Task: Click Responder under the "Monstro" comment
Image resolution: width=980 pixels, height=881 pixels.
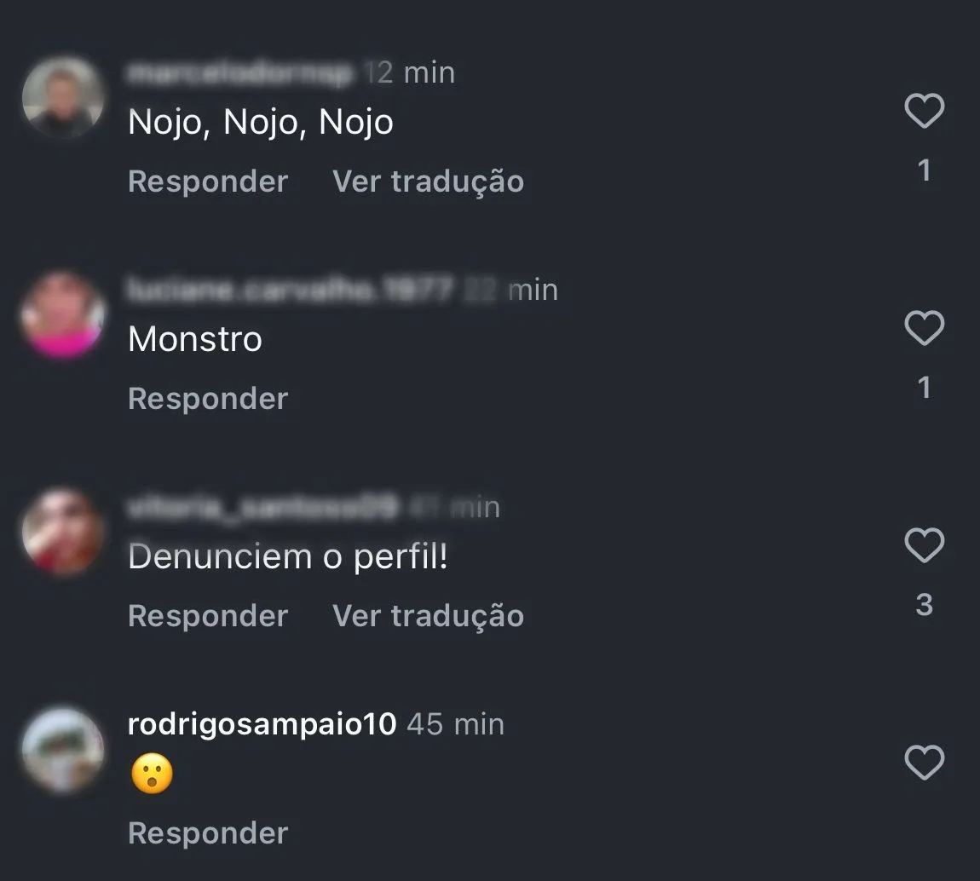Action: tap(208, 399)
